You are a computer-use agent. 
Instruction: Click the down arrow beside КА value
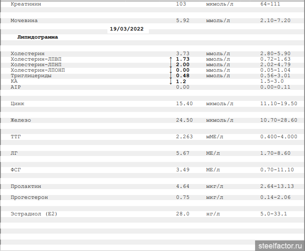click(x=170, y=81)
